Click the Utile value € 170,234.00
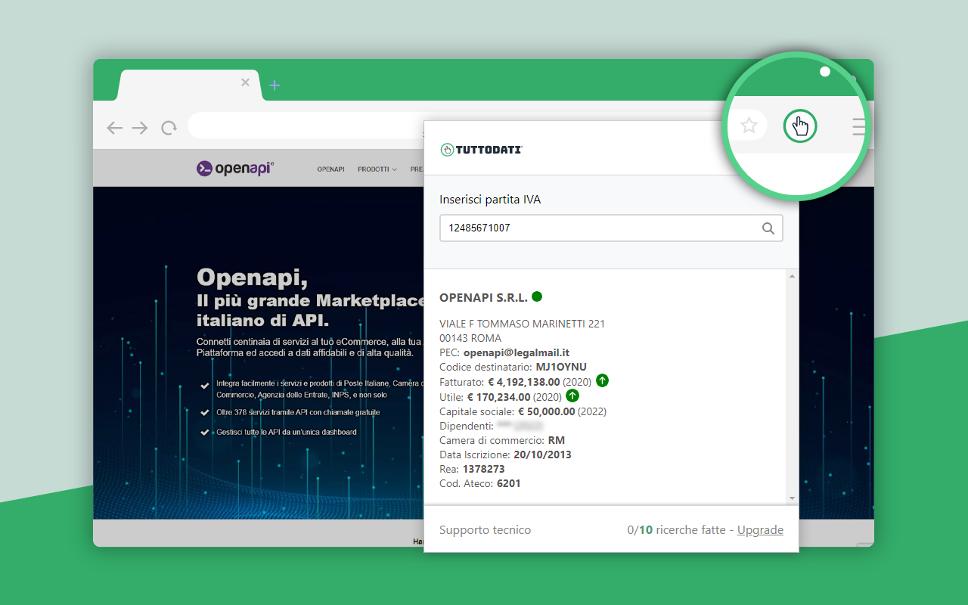Screen dimensions: 968x605 tap(498, 396)
